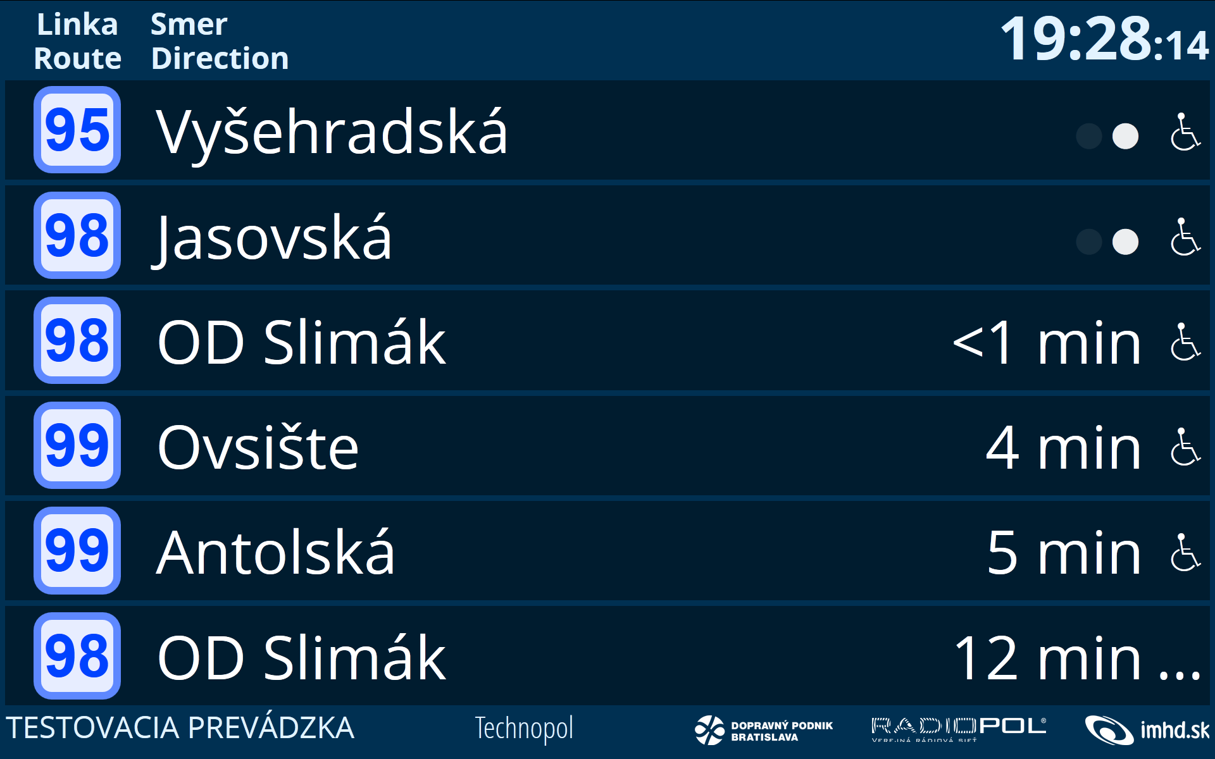Click the route 99 badge next to Ovsište
This screenshot has width=1215, height=759.
click(77, 445)
